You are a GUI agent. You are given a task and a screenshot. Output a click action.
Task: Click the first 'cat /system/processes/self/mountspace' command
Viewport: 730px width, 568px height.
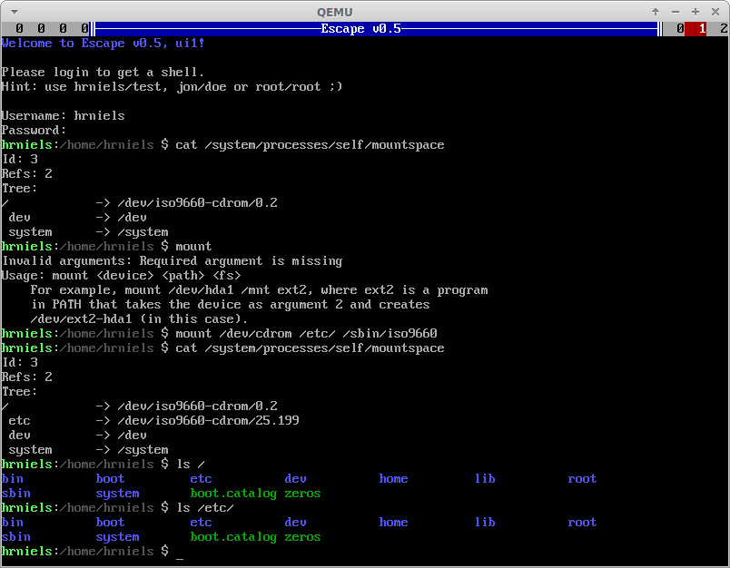310,145
